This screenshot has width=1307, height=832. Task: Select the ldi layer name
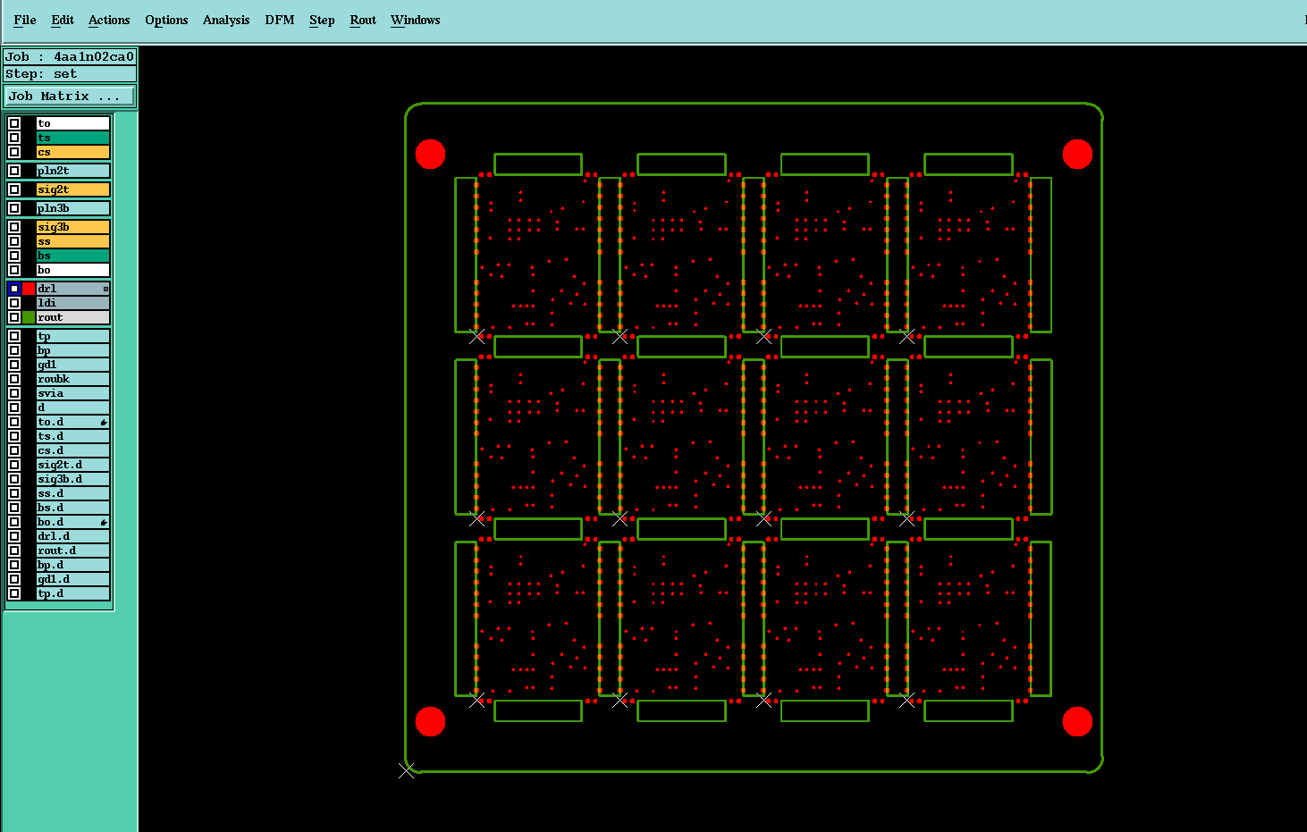point(73,303)
